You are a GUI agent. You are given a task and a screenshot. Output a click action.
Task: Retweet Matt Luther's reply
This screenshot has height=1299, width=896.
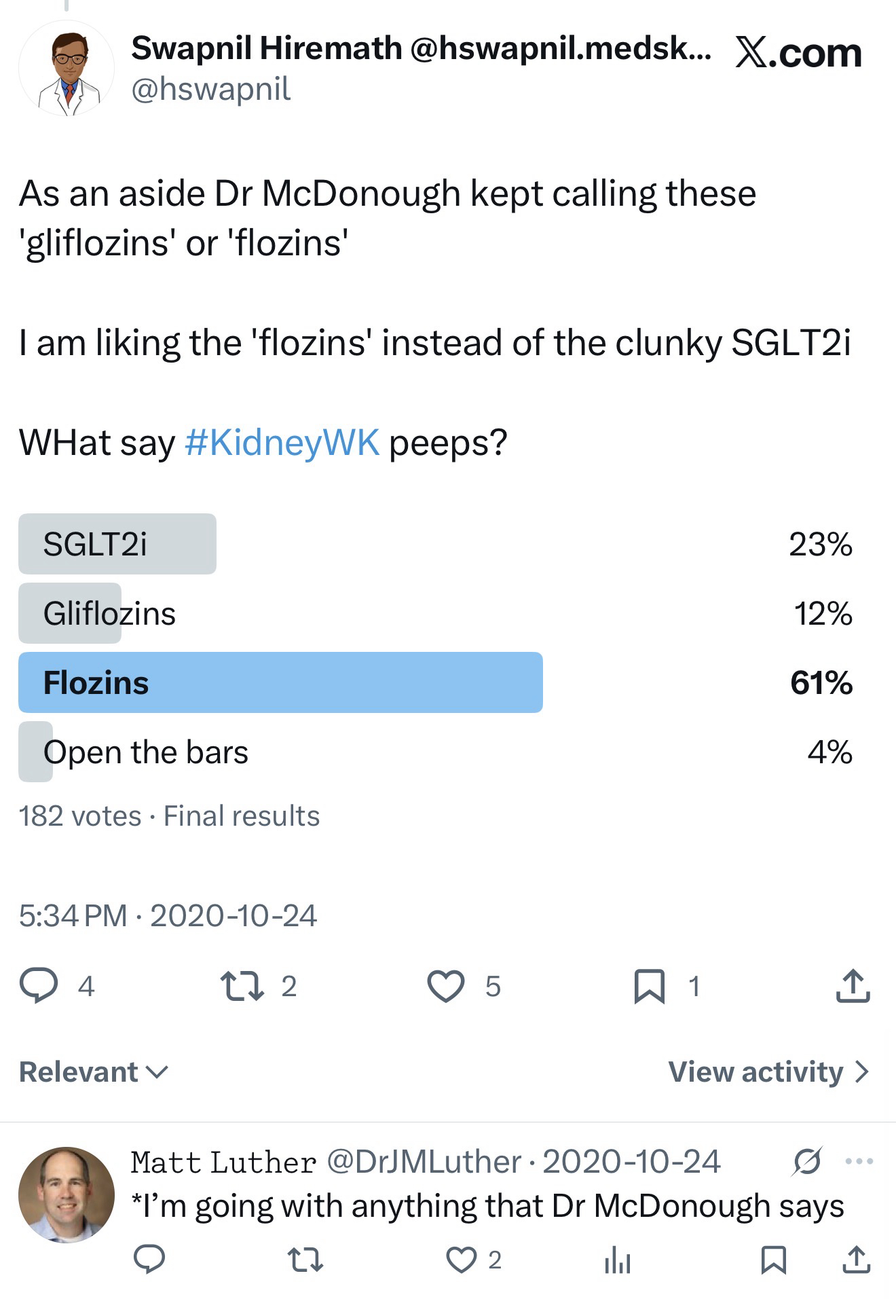pos(305,1260)
